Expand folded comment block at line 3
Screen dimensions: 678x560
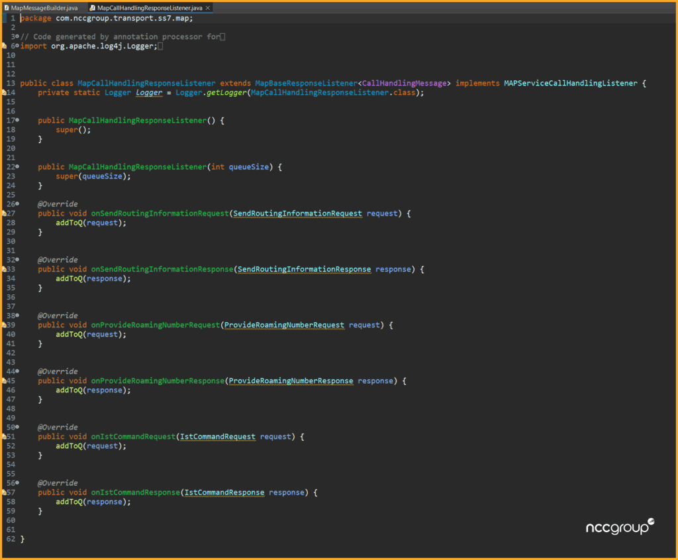coord(17,36)
